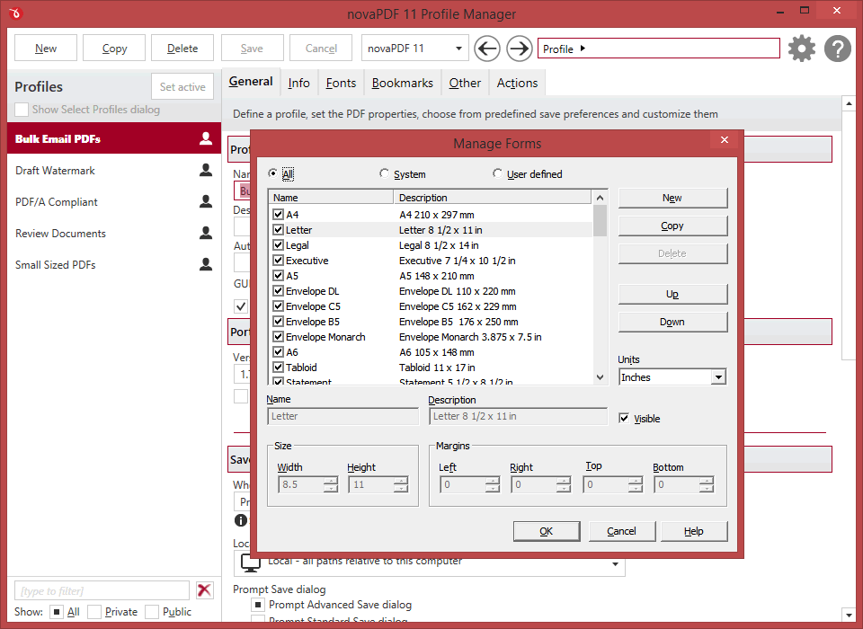Click New button in Manage Forms
The image size is (863, 629).
point(672,198)
